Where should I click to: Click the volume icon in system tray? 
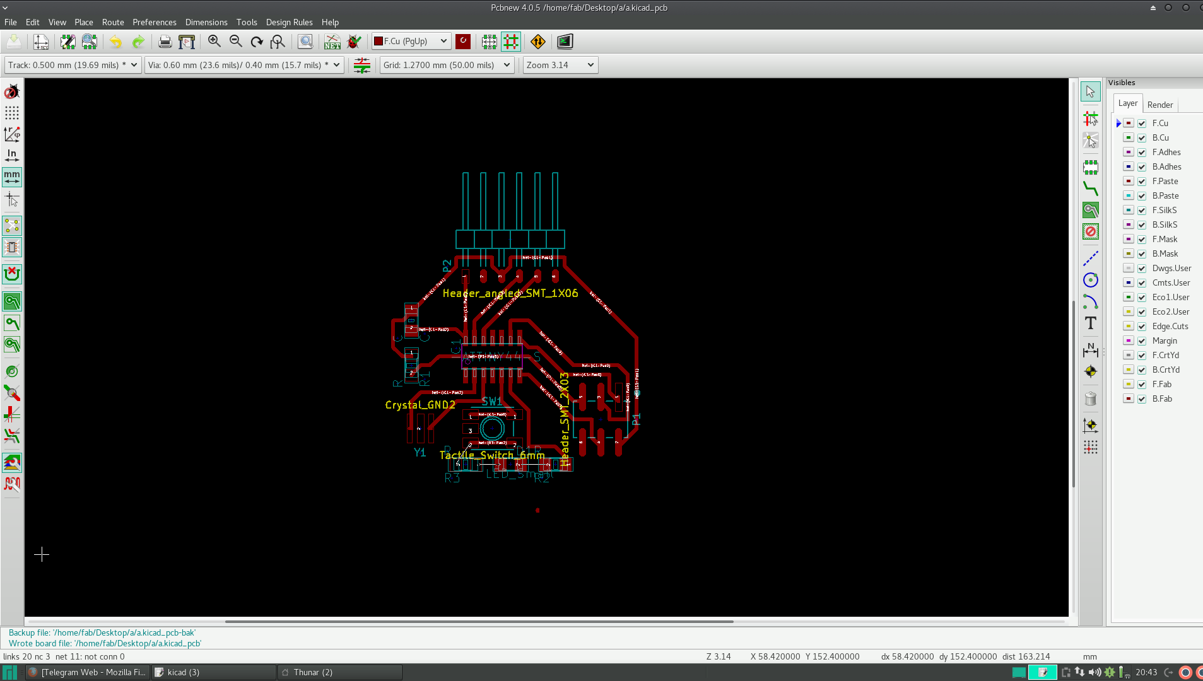pyautogui.click(x=1095, y=672)
